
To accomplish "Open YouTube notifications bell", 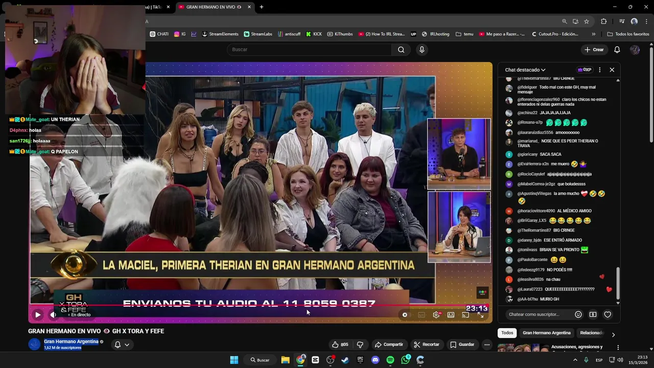I will 617,50.
